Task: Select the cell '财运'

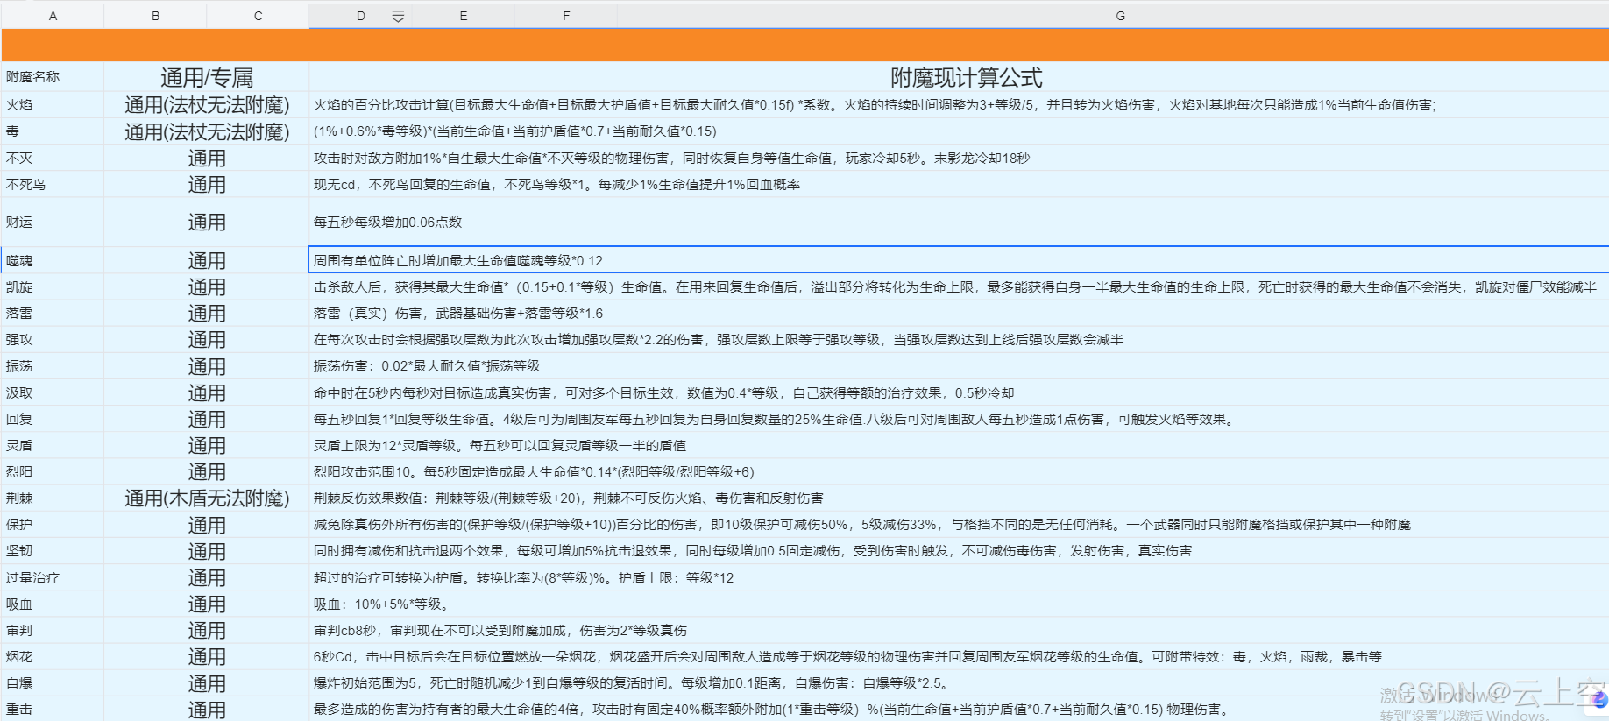Action: (53, 223)
